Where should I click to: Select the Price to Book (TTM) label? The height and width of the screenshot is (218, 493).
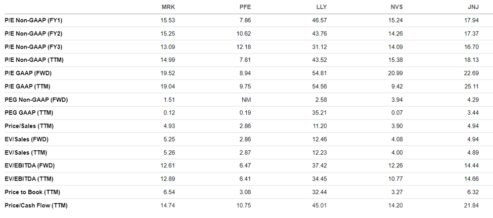32,192
